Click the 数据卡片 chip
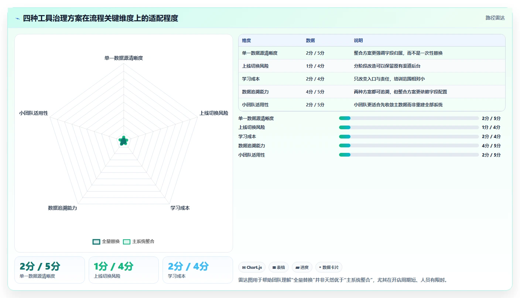520x298 pixels. click(x=329, y=267)
